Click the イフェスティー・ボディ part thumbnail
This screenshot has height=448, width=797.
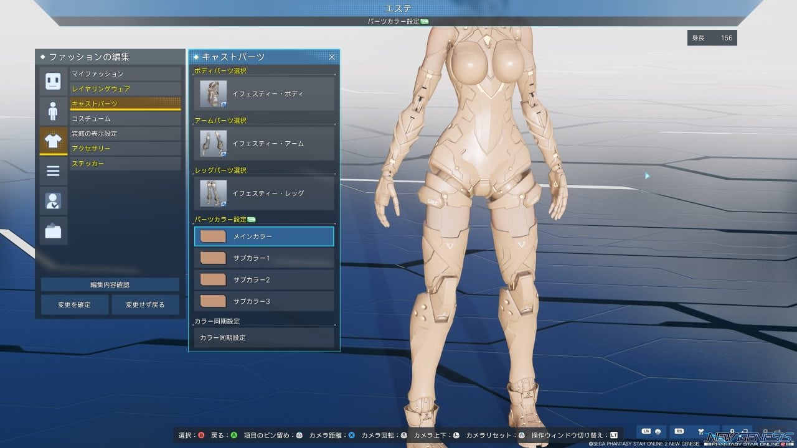pyautogui.click(x=213, y=94)
